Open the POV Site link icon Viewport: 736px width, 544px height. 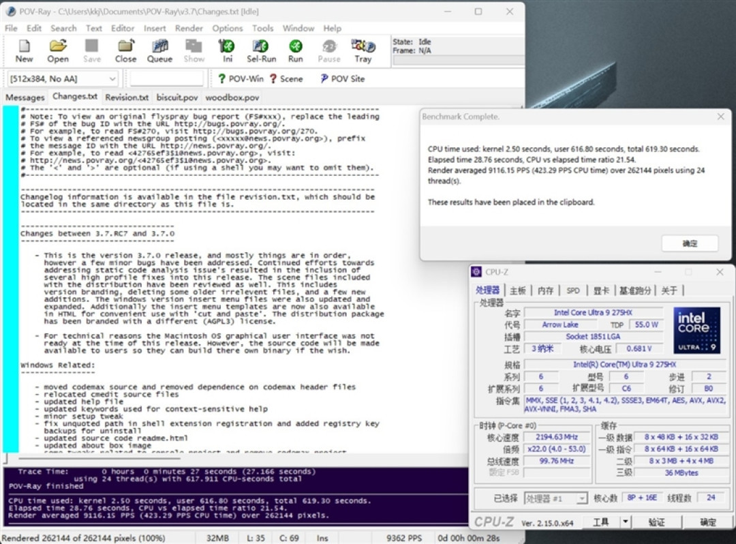[x=342, y=79]
